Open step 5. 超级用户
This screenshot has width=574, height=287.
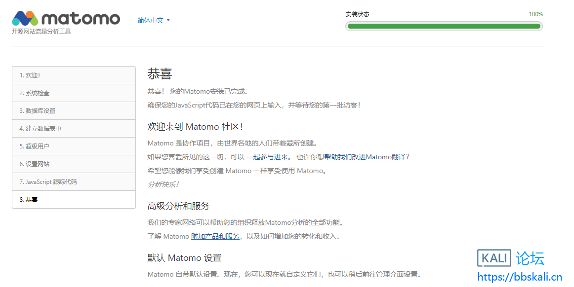[74, 146]
